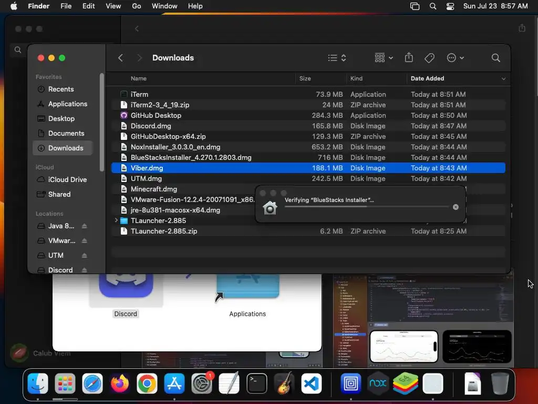Screen dimensions: 538x404
Task: Launch BlueStacks from the Dock
Action: 405,383
